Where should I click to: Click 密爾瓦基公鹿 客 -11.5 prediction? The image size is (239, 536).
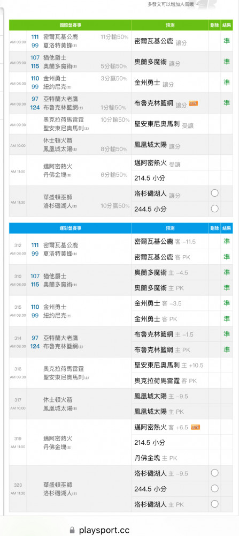pos(165,241)
